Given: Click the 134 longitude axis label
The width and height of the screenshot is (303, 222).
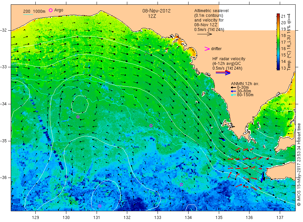Looking at the screenshot, I should 188,218.
